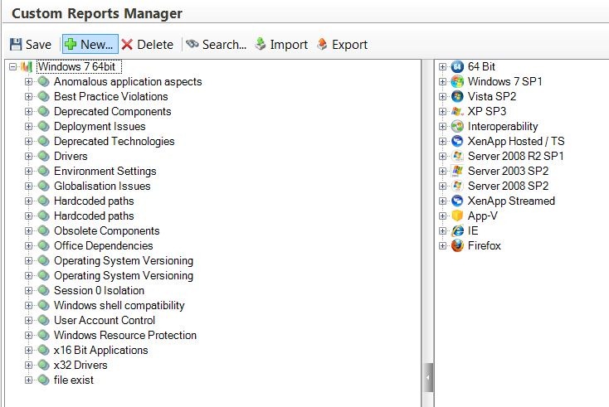Click the Export toolbar button

coord(342,44)
